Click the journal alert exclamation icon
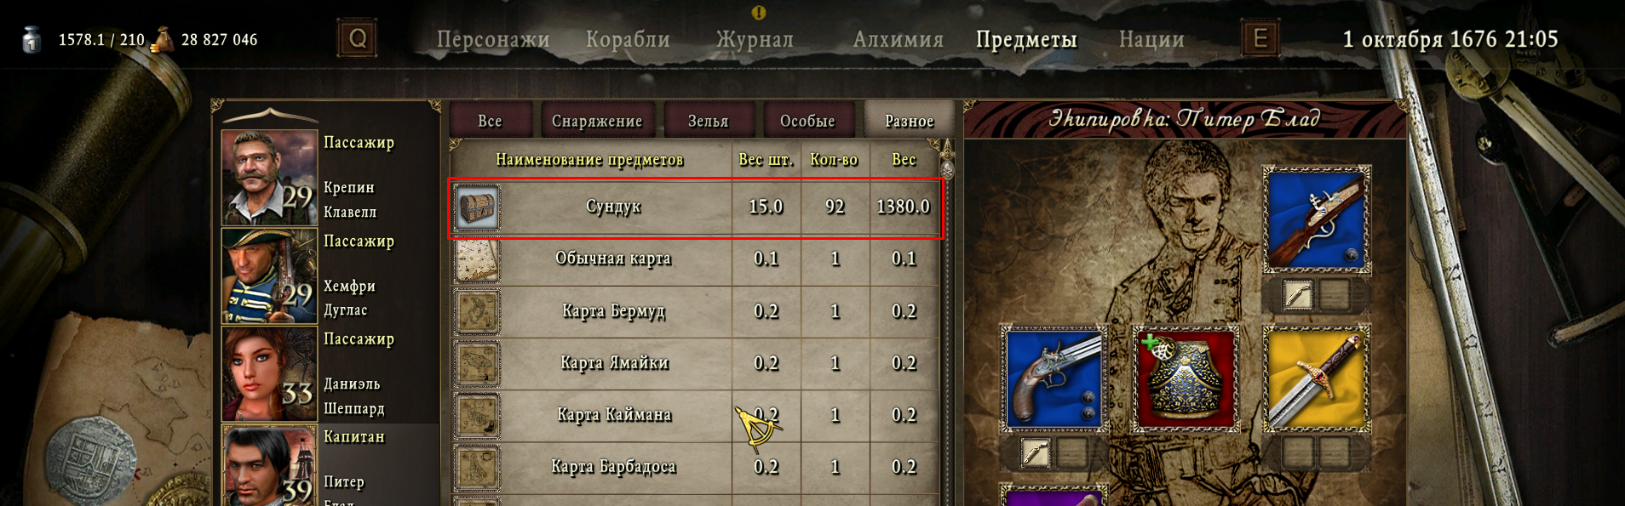The height and width of the screenshot is (506, 1625). (759, 12)
